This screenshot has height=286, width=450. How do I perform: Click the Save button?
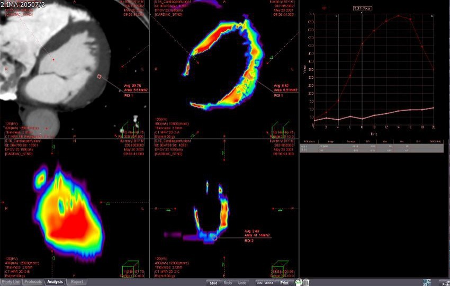[213, 283]
